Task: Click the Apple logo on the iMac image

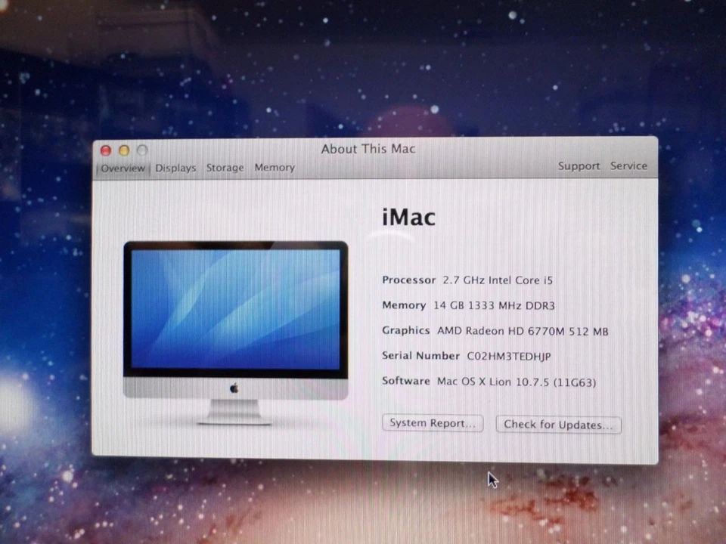Action: pyautogui.click(x=234, y=388)
